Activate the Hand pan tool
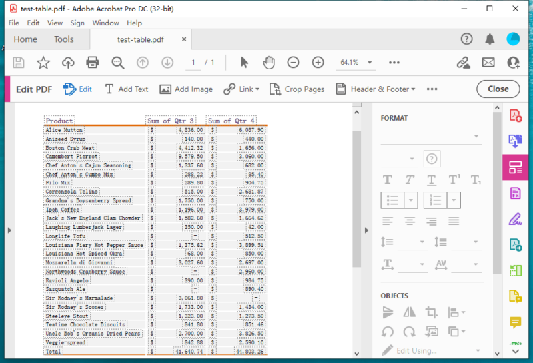533x363 pixels. point(268,63)
